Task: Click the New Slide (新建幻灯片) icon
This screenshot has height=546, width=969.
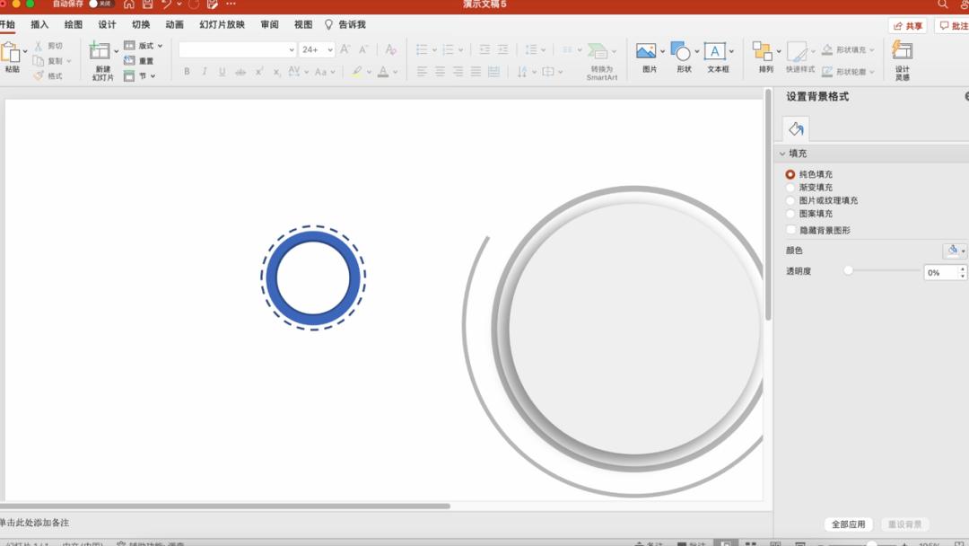Action: click(100, 52)
